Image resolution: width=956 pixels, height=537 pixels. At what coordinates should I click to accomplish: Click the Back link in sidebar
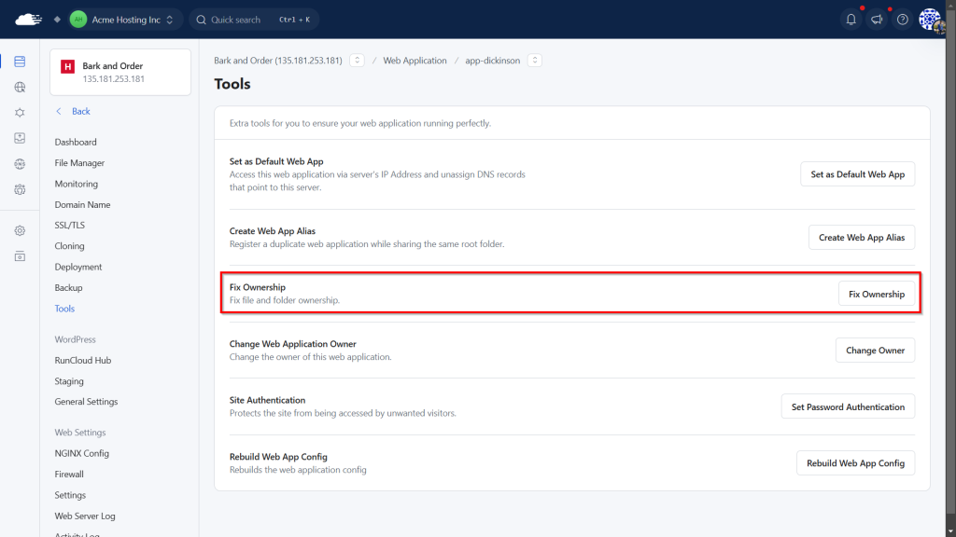80,111
